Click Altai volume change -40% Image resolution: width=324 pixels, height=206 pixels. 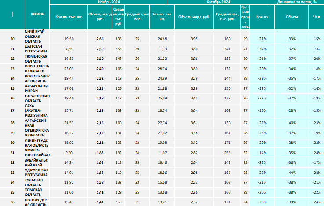point(291,123)
